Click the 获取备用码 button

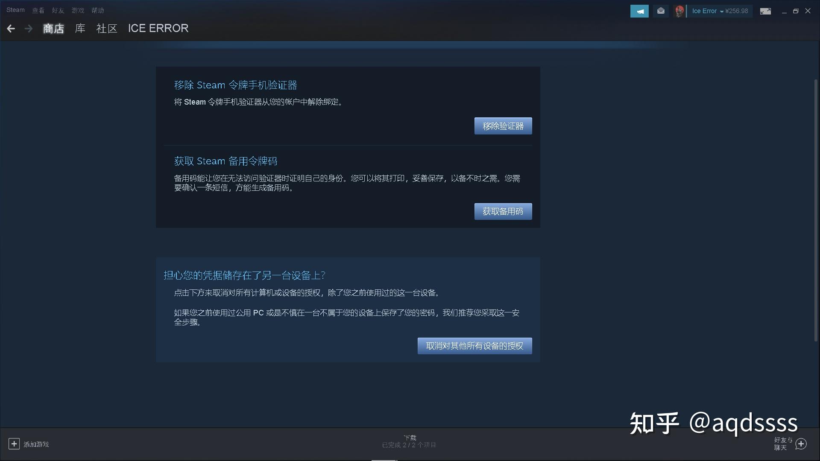503,211
